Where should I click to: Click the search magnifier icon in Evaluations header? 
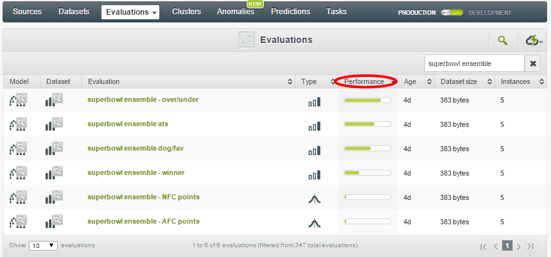coord(502,40)
